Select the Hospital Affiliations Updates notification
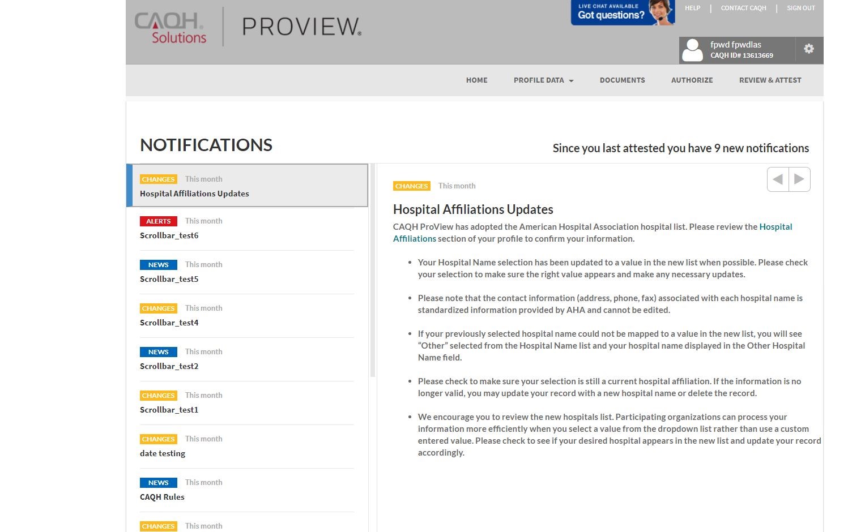This screenshot has height=532, width=865. tap(247, 186)
